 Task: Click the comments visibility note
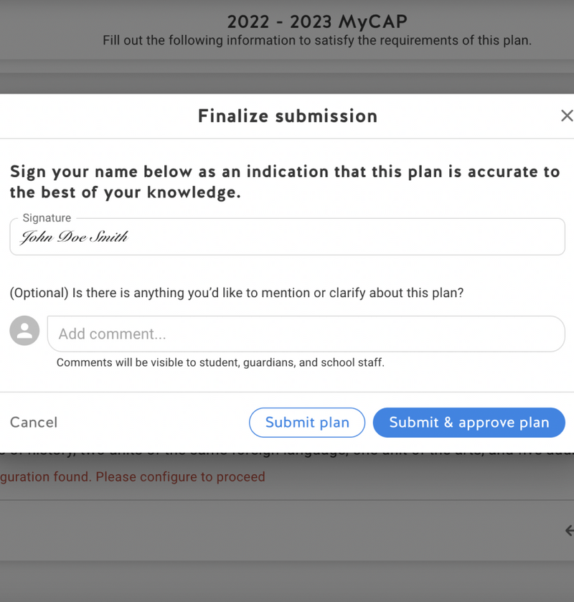pyautogui.click(x=220, y=362)
